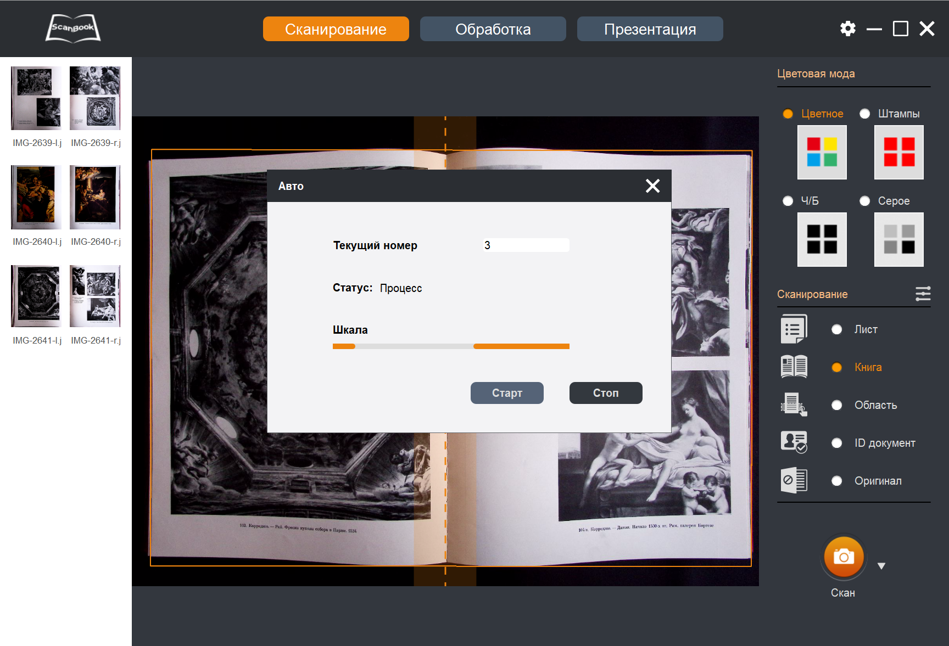The height and width of the screenshot is (646, 949).
Task: Select the Ч/Б radio button
Action: [788, 201]
